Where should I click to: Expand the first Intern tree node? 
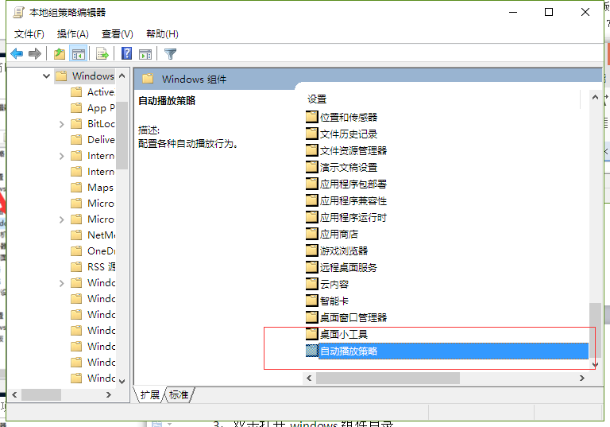coord(61,156)
